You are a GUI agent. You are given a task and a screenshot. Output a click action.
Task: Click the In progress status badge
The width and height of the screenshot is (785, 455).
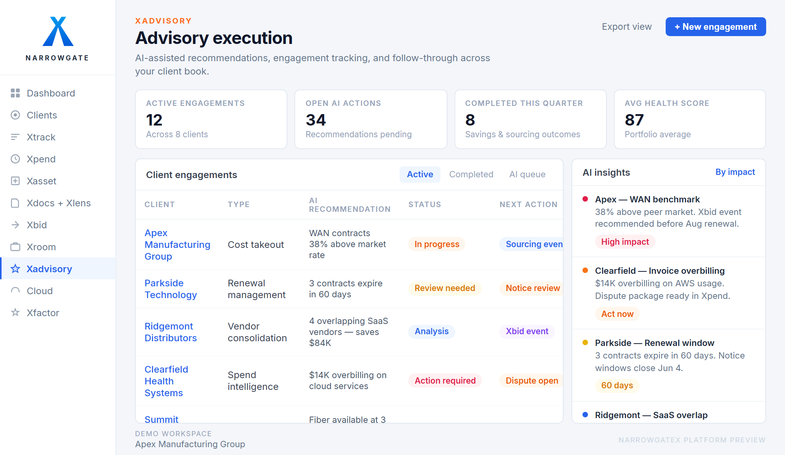pos(436,244)
